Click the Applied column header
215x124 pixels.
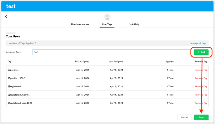pyautogui.click(x=169, y=62)
